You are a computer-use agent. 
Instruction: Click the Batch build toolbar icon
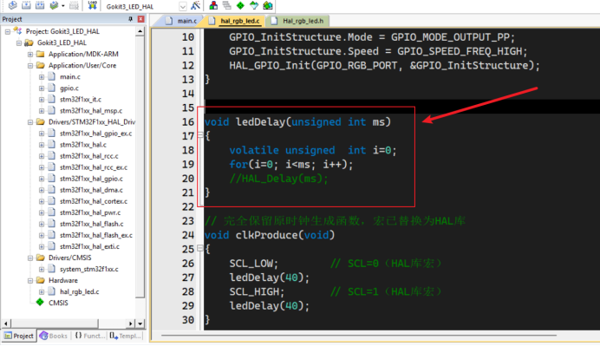pyautogui.click(x=54, y=5)
